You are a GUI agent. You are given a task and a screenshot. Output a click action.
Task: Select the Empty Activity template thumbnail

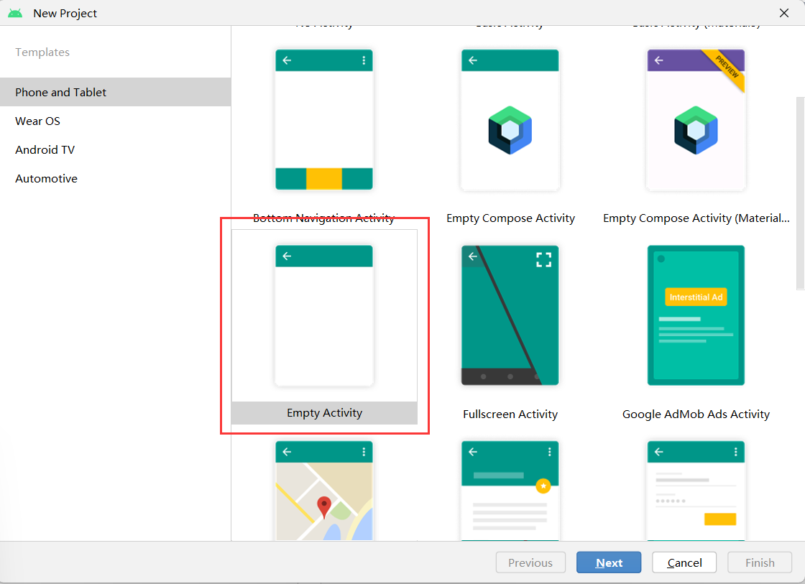pyautogui.click(x=324, y=315)
